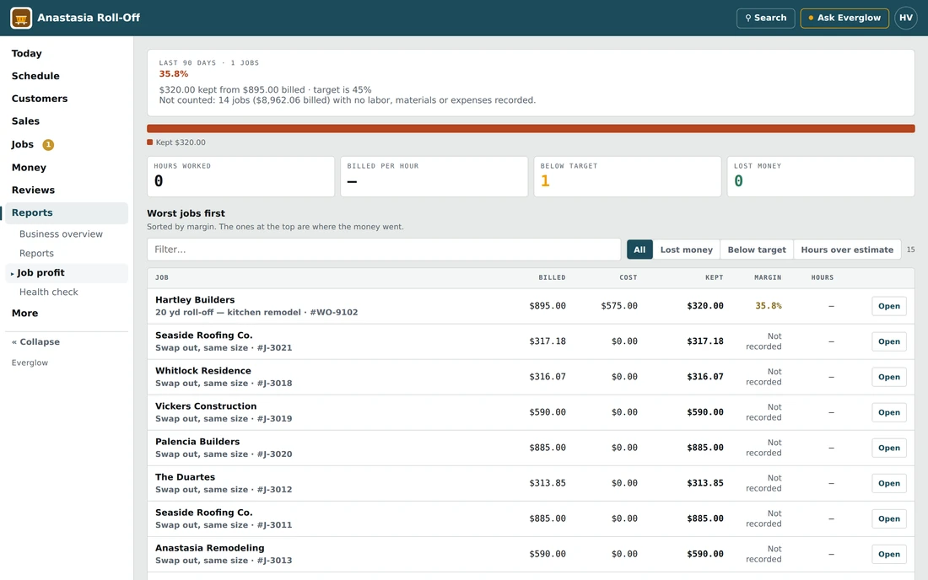928x580 pixels.
Task: Open Seaside Roofing Co. job #J-3021
Action: point(889,341)
